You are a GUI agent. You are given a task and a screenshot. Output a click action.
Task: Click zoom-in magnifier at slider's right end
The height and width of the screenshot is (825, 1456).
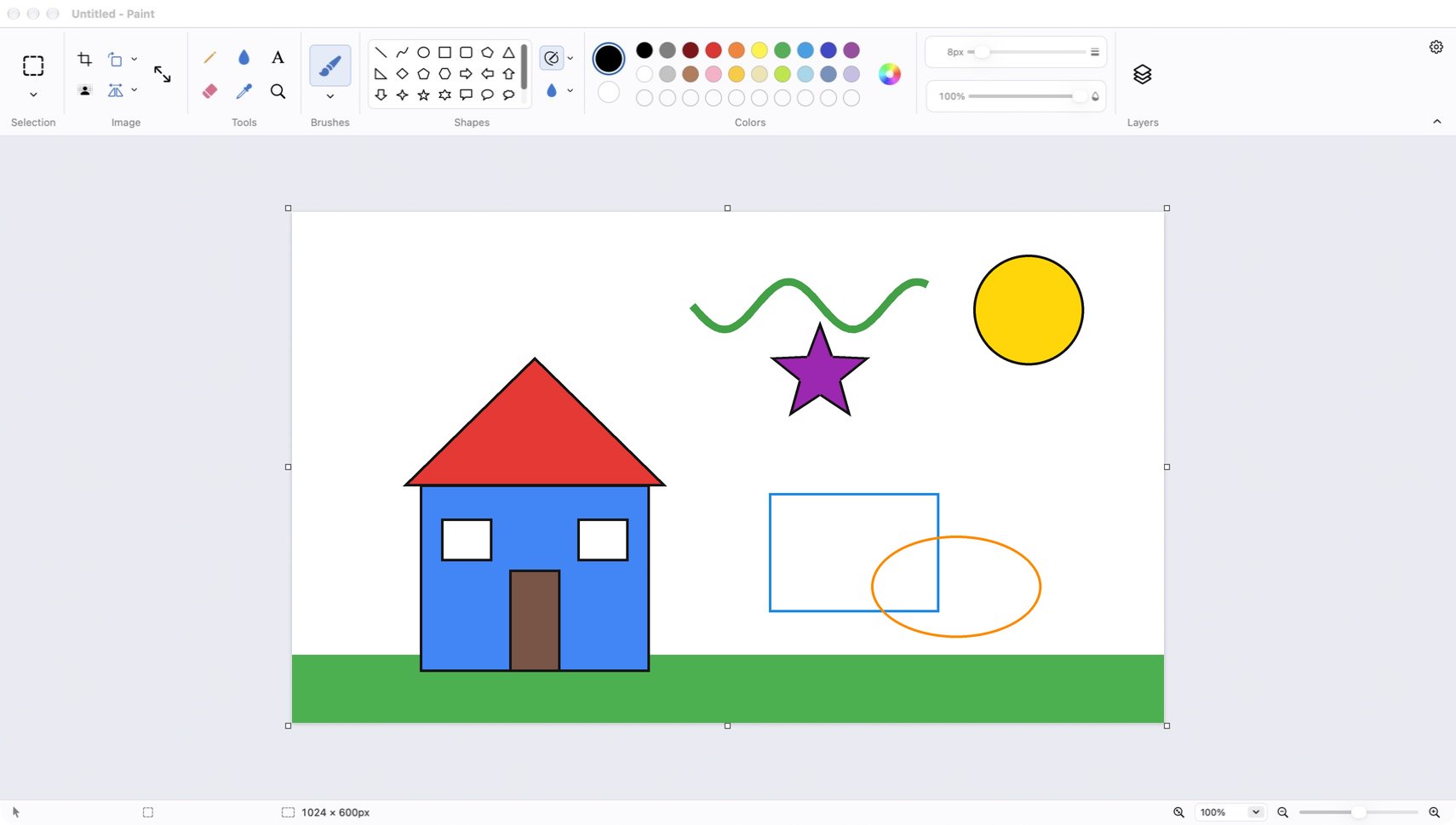pyautogui.click(x=1434, y=812)
